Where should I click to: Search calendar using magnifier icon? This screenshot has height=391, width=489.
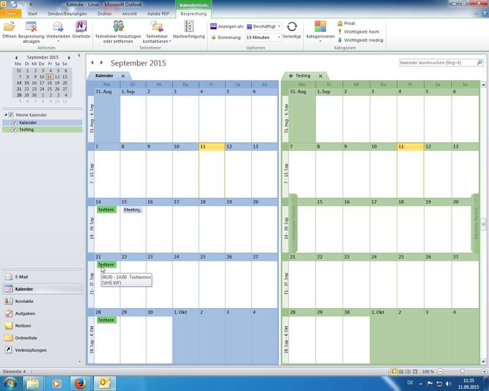(480, 63)
